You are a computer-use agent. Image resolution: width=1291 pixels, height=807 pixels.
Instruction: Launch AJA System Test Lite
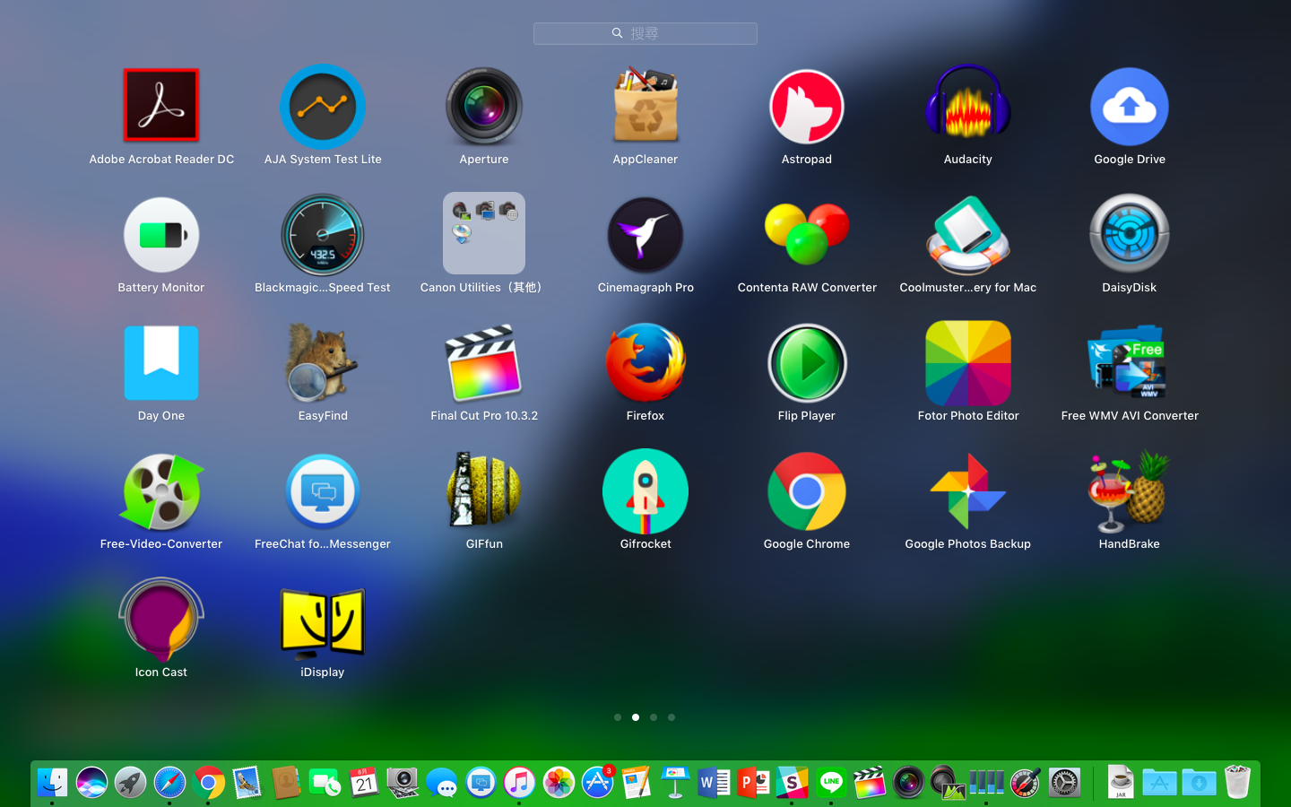pos(323,106)
